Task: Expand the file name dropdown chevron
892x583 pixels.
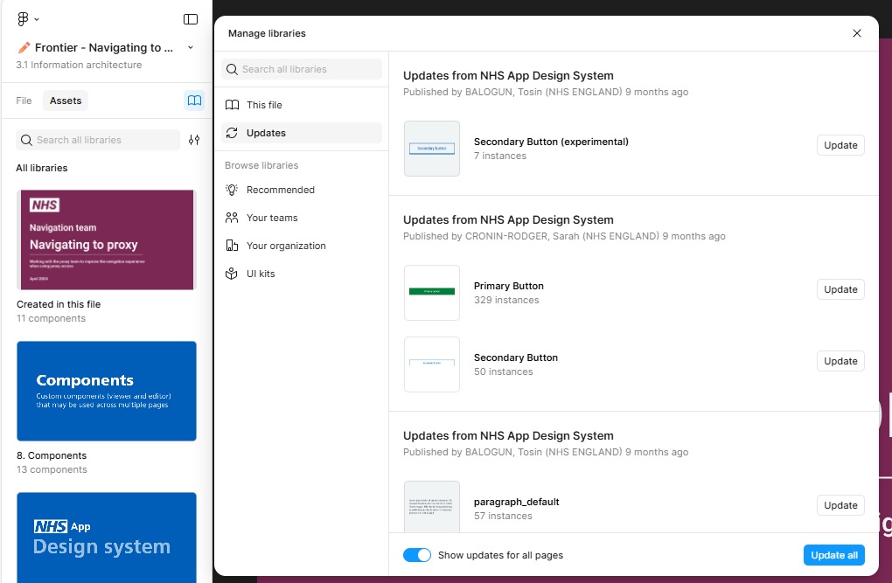Action: (x=189, y=48)
